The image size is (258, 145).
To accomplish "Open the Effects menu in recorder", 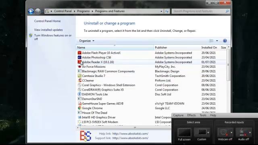I will point(191,115).
